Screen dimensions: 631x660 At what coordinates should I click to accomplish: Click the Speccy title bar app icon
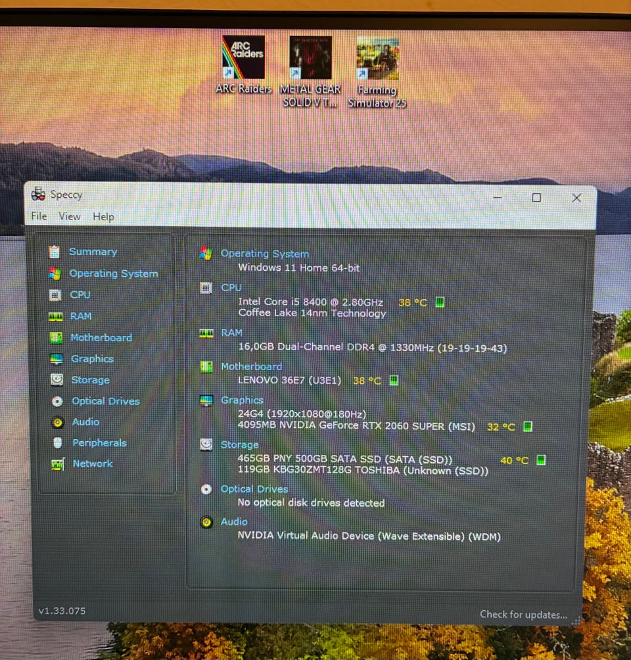tap(38, 194)
